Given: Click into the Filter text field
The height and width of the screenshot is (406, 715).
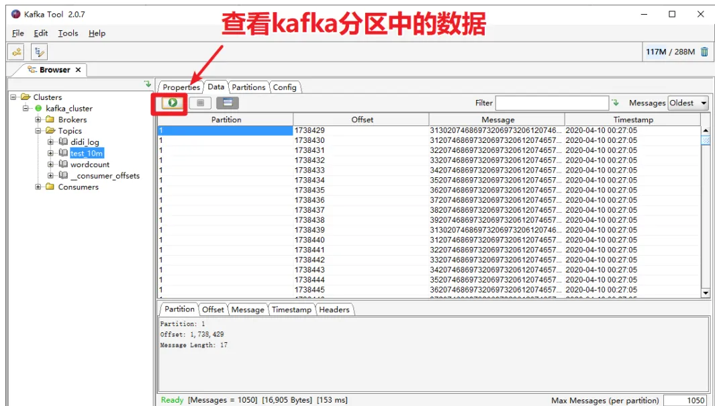Looking at the screenshot, I should click(553, 103).
